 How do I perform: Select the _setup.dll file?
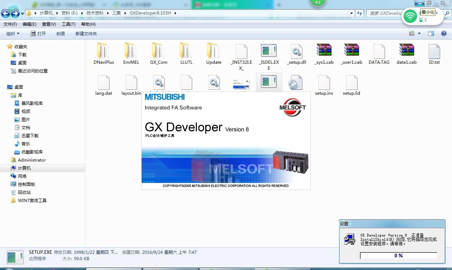pos(296,55)
